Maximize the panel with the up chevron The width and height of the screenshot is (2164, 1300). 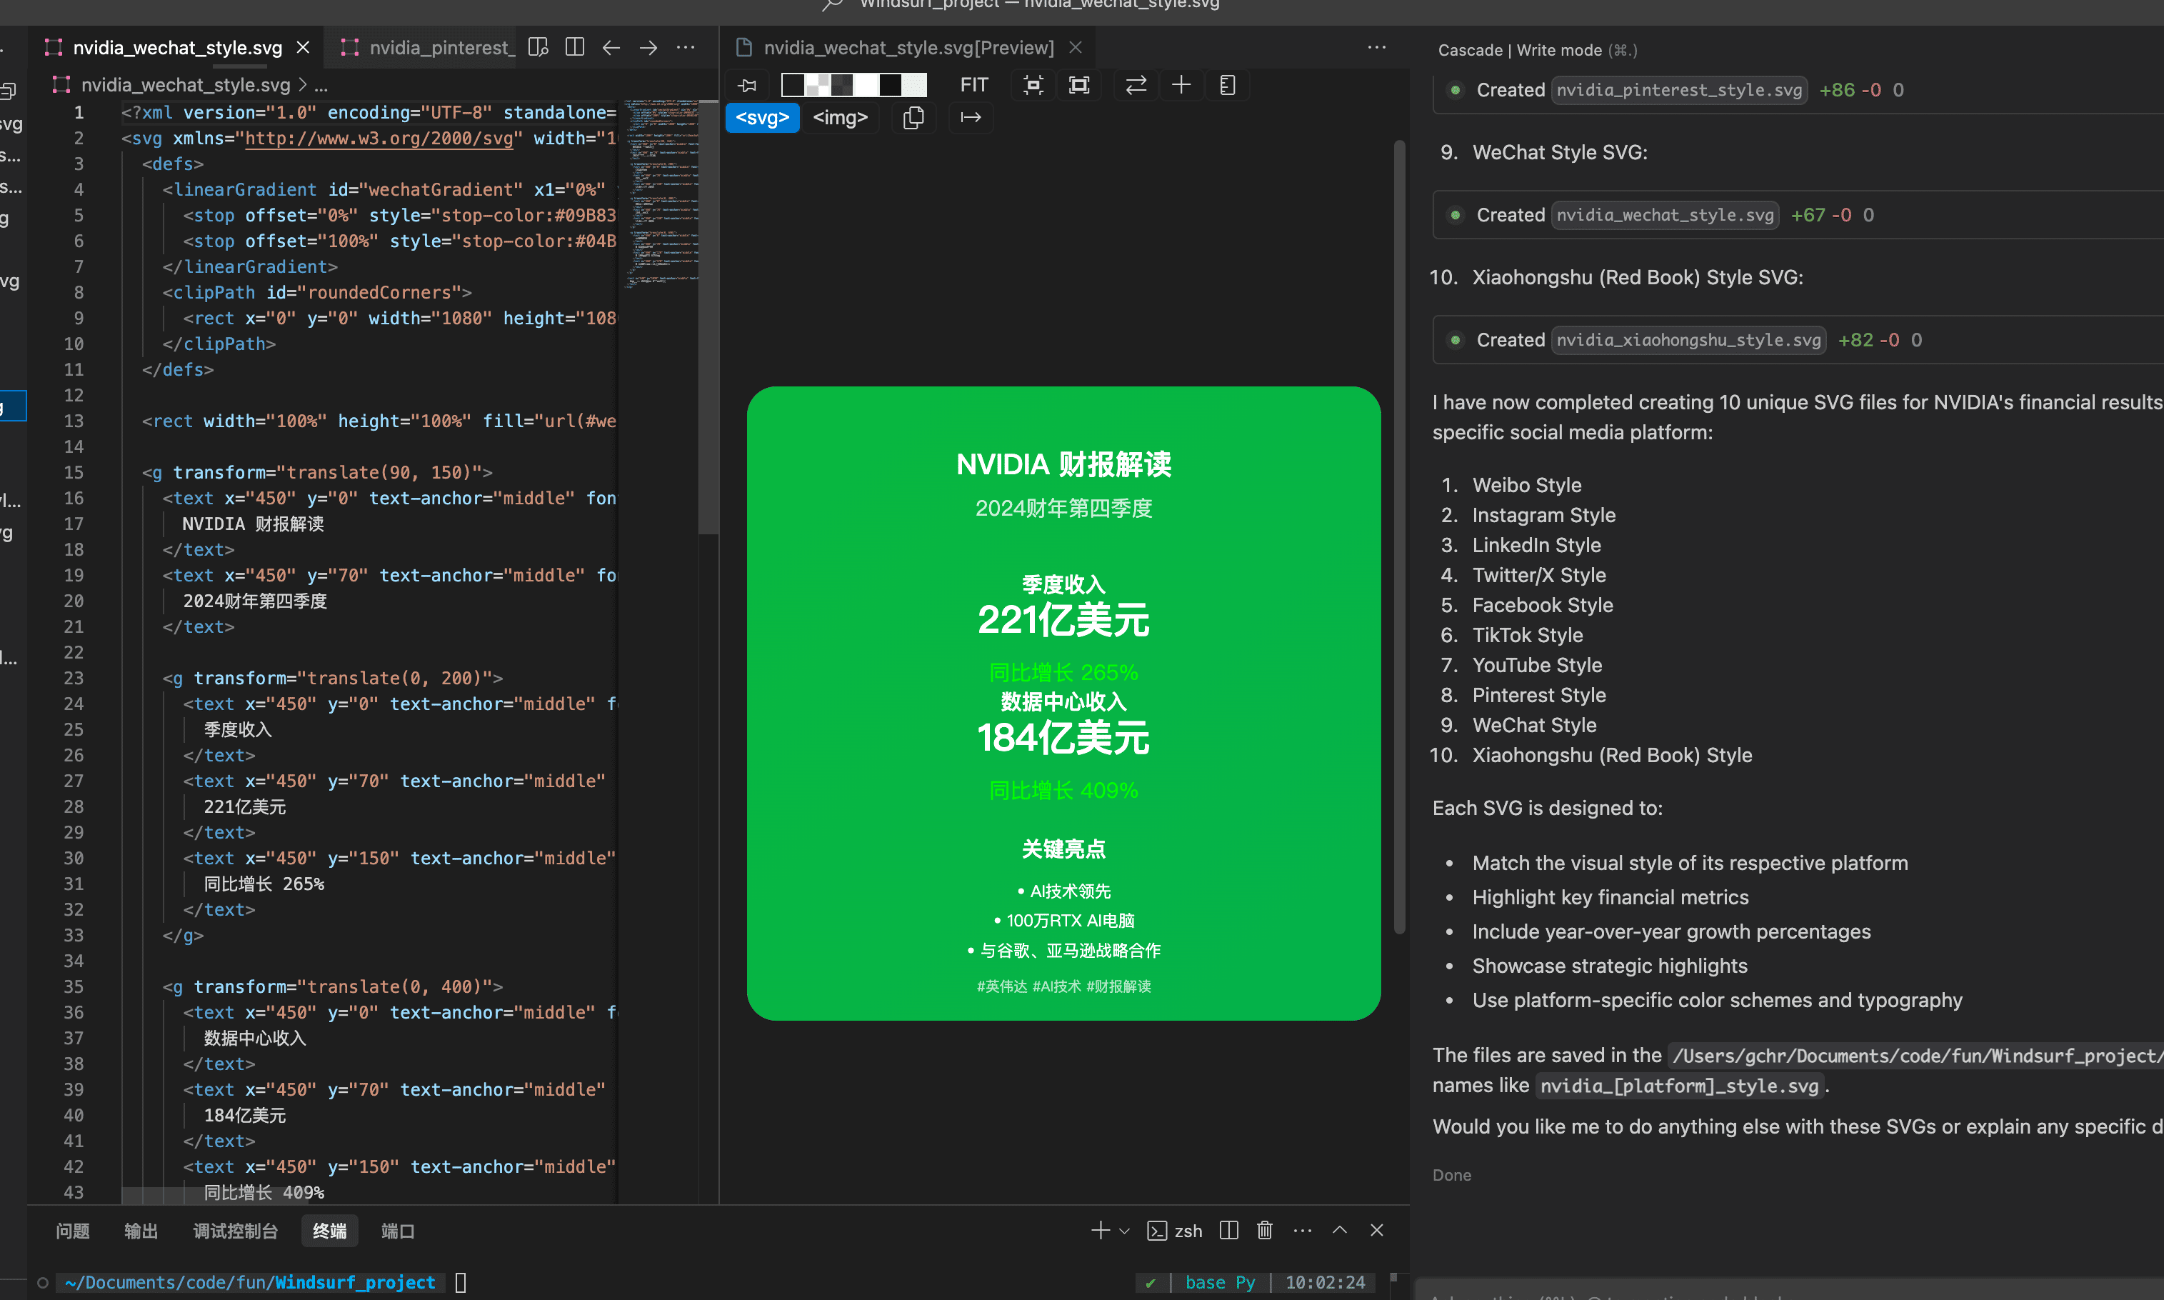[1340, 1231]
